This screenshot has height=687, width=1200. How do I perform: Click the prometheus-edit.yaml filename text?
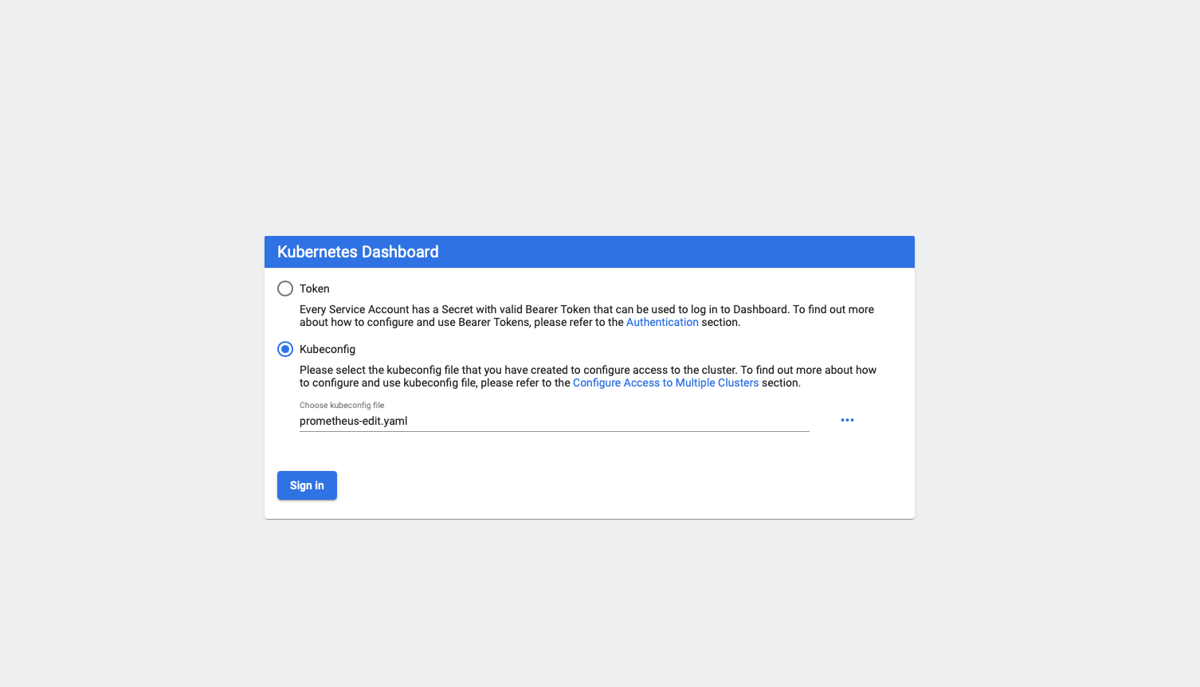(x=353, y=421)
